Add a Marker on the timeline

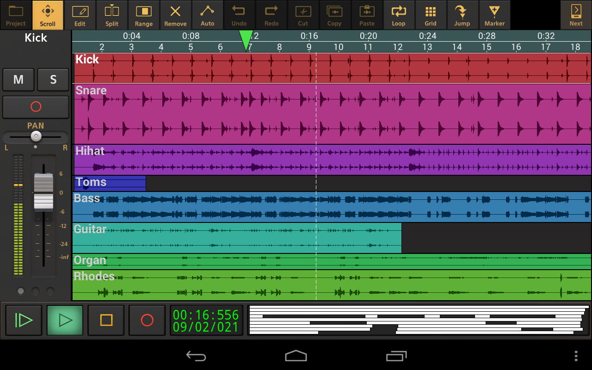pos(494,15)
